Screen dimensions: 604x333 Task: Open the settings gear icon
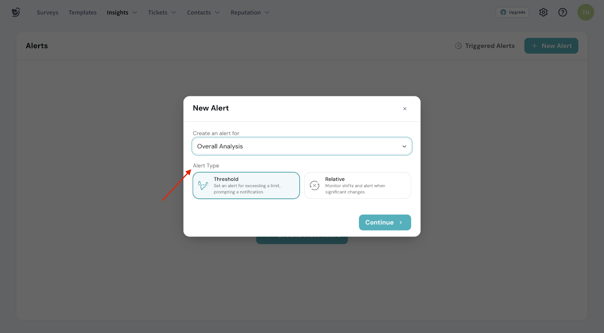(x=543, y=12)
